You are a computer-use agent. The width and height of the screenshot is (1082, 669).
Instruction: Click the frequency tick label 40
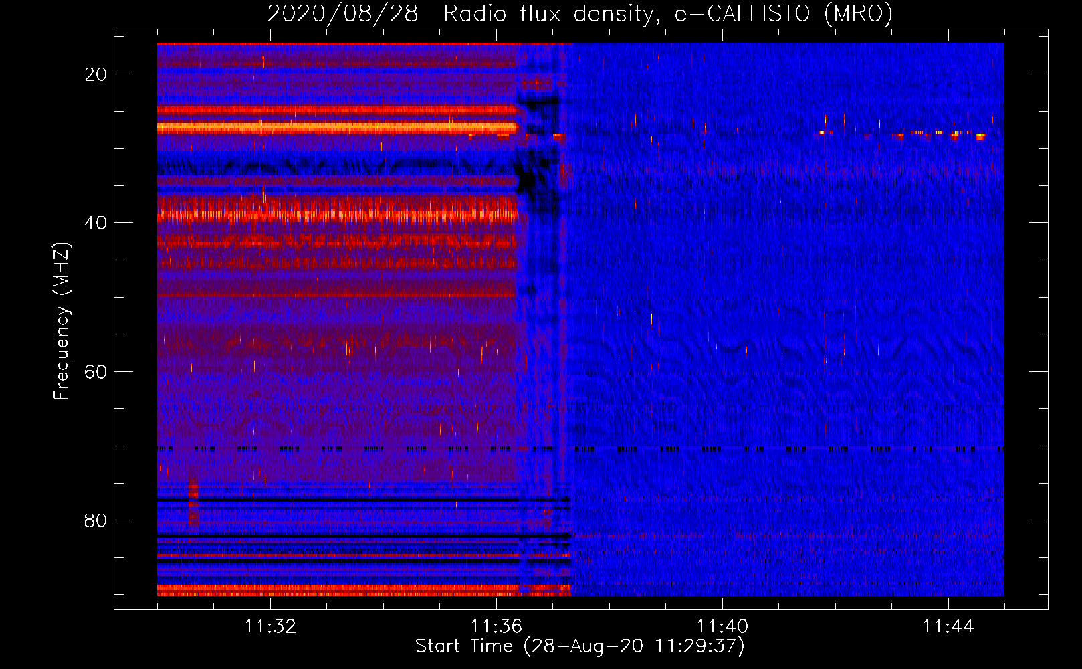[96, 223]
